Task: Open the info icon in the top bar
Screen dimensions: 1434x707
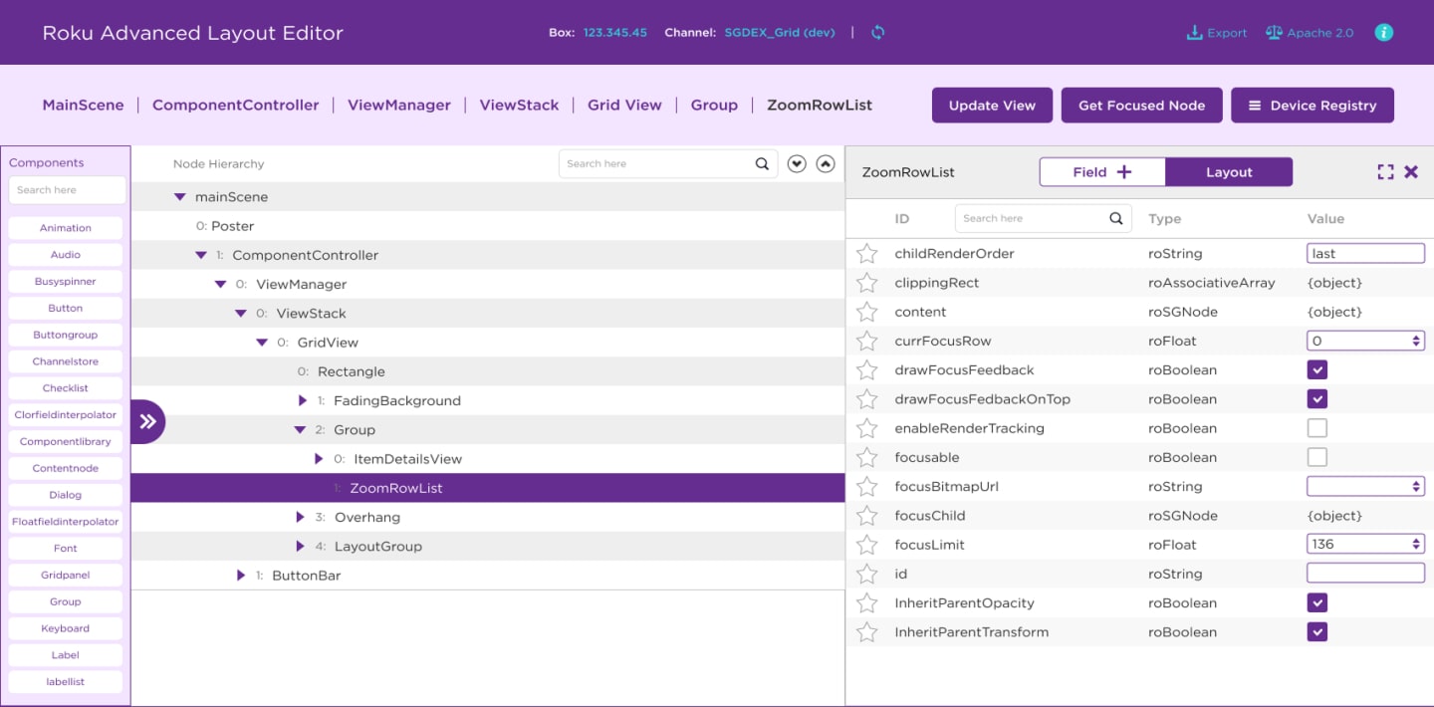Action: (1383, 32)
